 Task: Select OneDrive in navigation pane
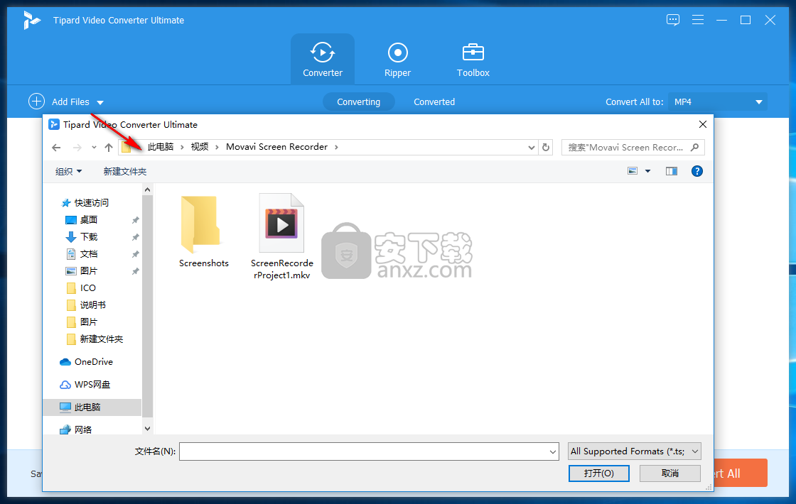point(86,362)
